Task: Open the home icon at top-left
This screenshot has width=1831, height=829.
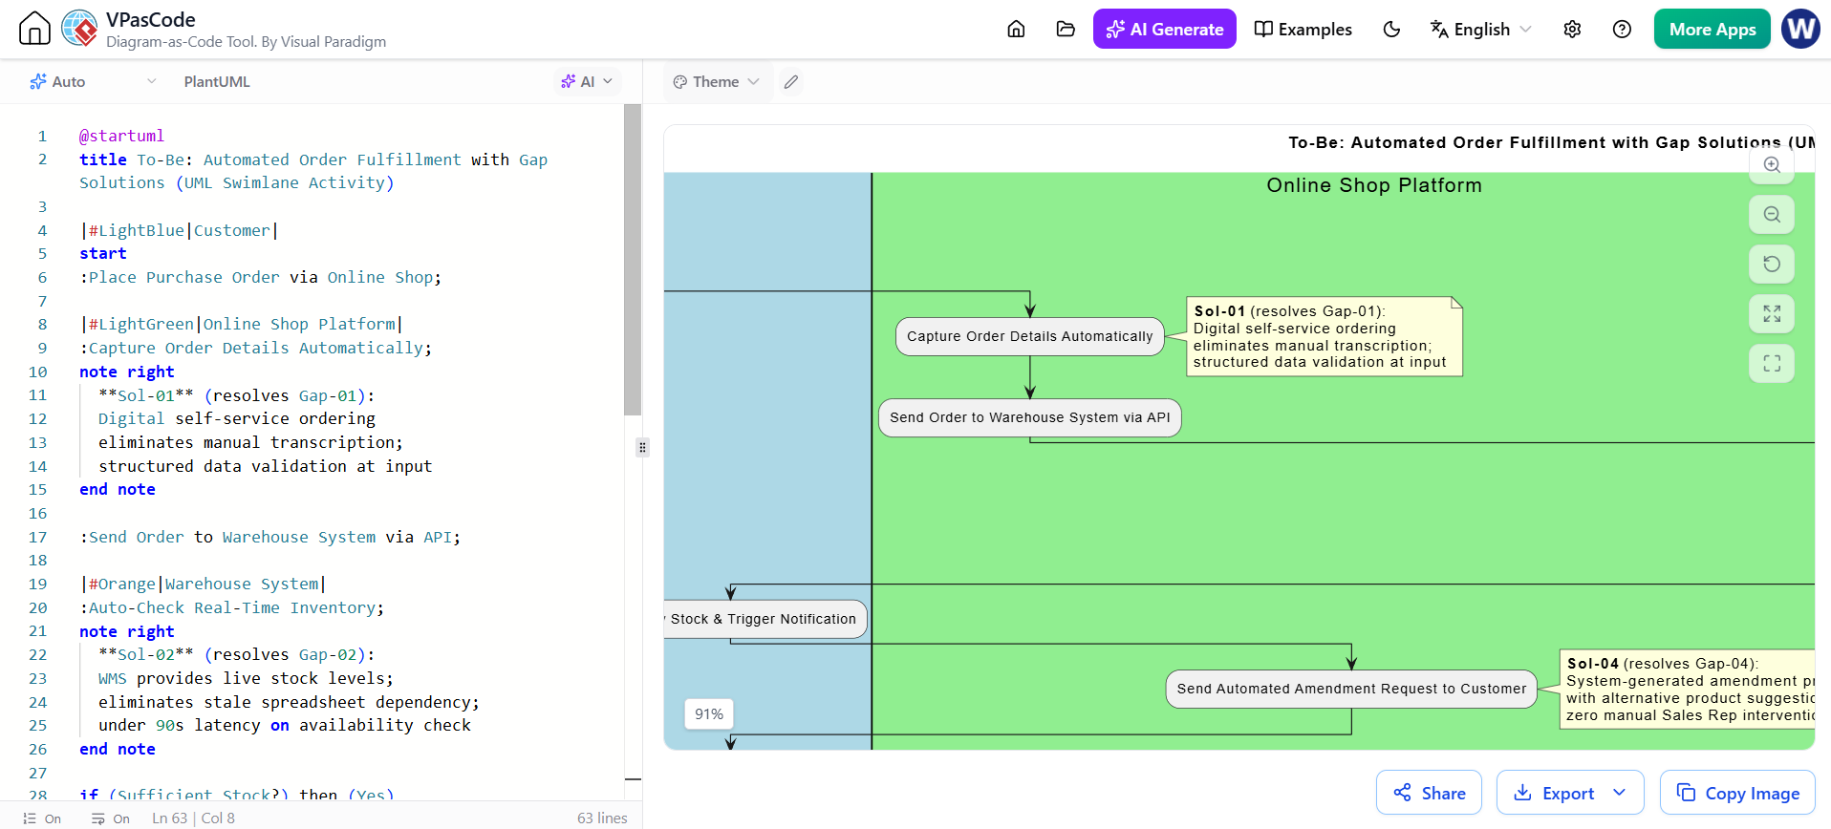Action: click(34, 29)
